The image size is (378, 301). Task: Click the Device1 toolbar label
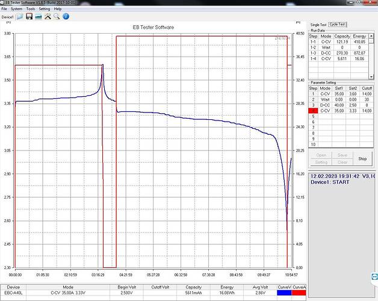click(x=7, y=17)
